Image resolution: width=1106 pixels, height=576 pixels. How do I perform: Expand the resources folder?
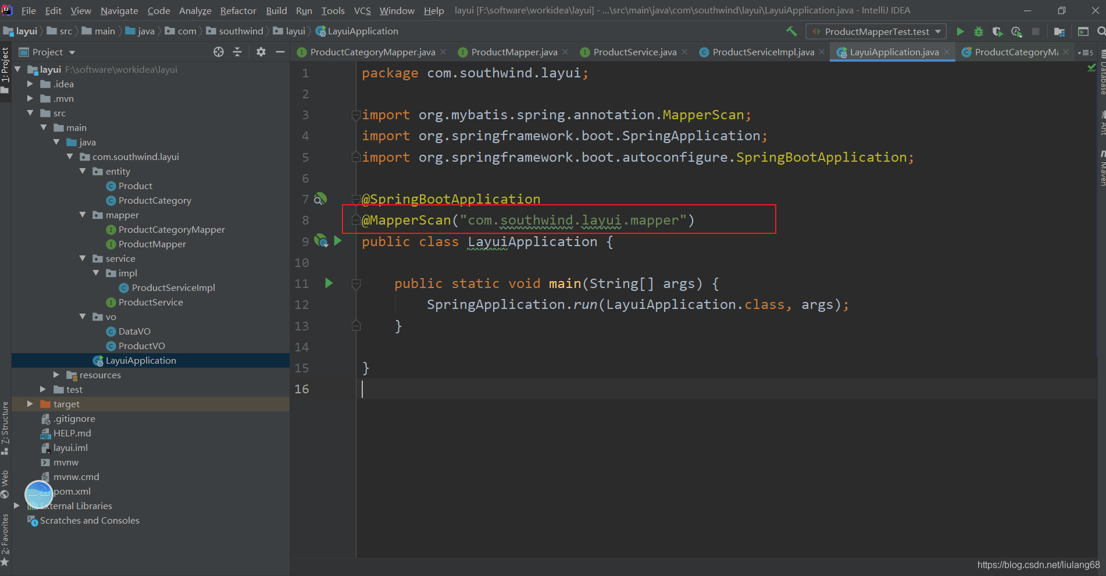click(56, 375)
